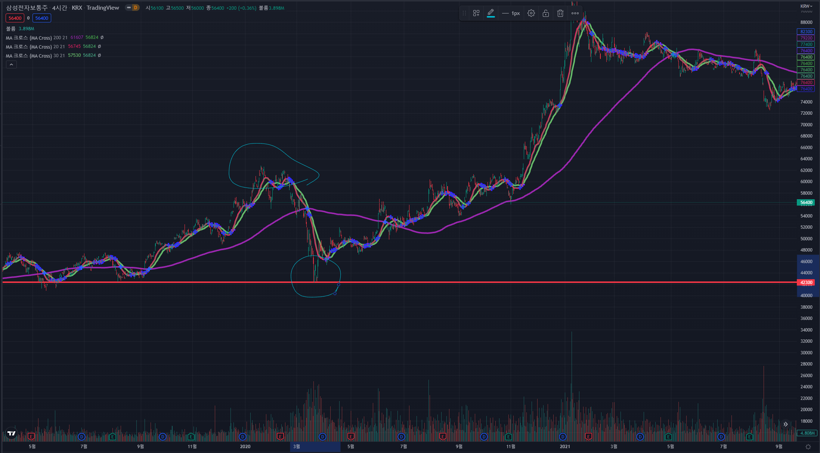Click red earnings marker left of highlighted 3월

click(x=280, y=436)
